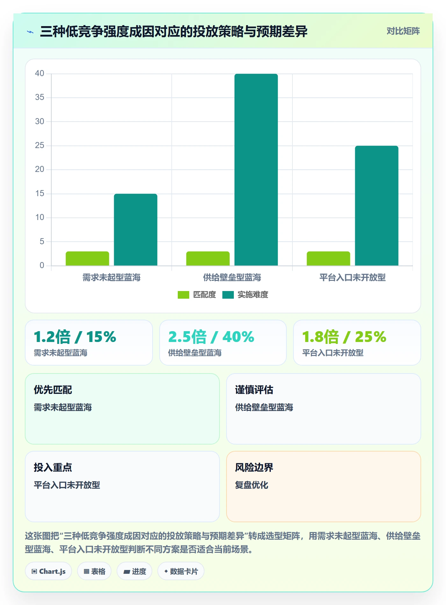Click the 实施难度 bar for 平台入口未开放型
Viewport: 446px width, 605px height.
(x=377, y=206)
